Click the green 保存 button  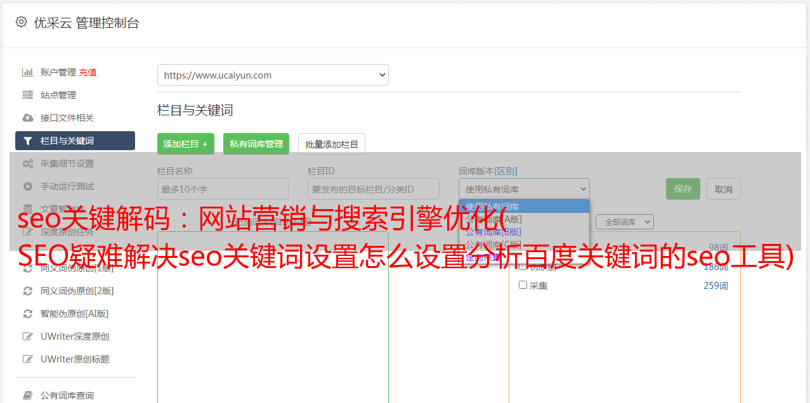click(x=683, y=189)
